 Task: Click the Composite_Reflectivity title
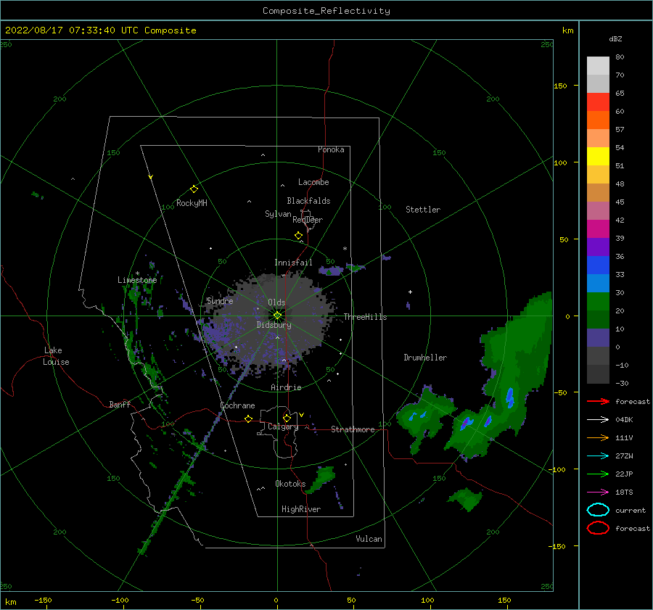tap(326, 11)
